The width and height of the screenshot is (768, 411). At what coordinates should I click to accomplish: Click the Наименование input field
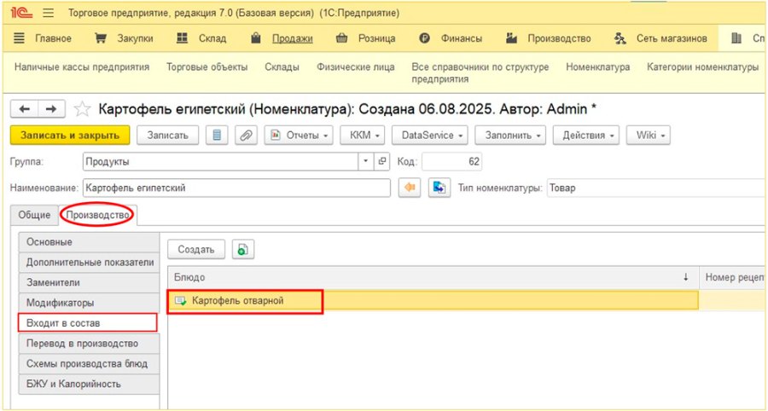pyautogui.click(x=236, y=188)
